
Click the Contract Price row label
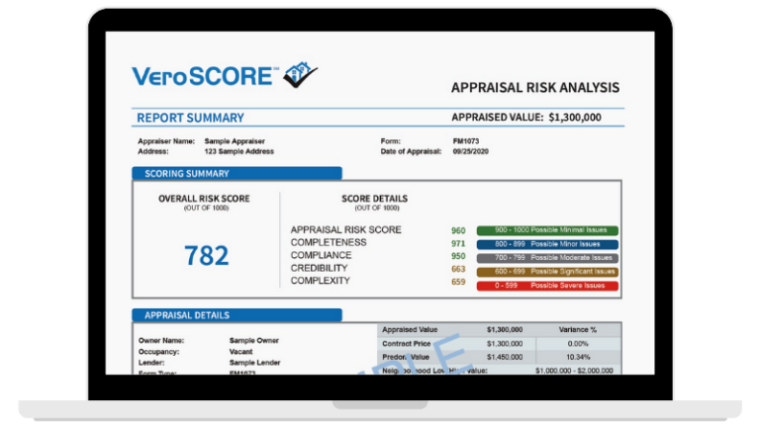406,344
